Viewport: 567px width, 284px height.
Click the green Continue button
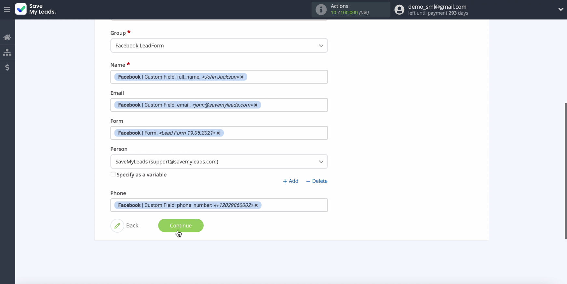point(181,226)
